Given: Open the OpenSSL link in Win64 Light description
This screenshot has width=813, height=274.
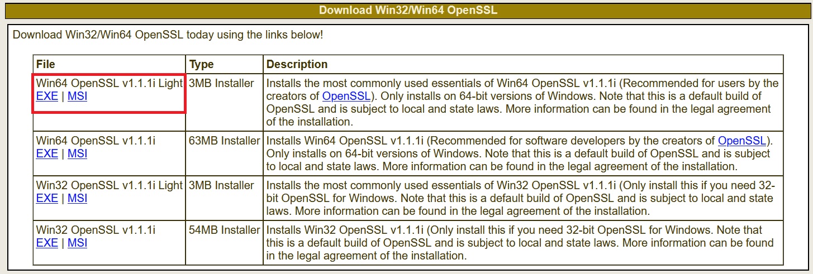Looking at the screenshot, I should (346, 96).
